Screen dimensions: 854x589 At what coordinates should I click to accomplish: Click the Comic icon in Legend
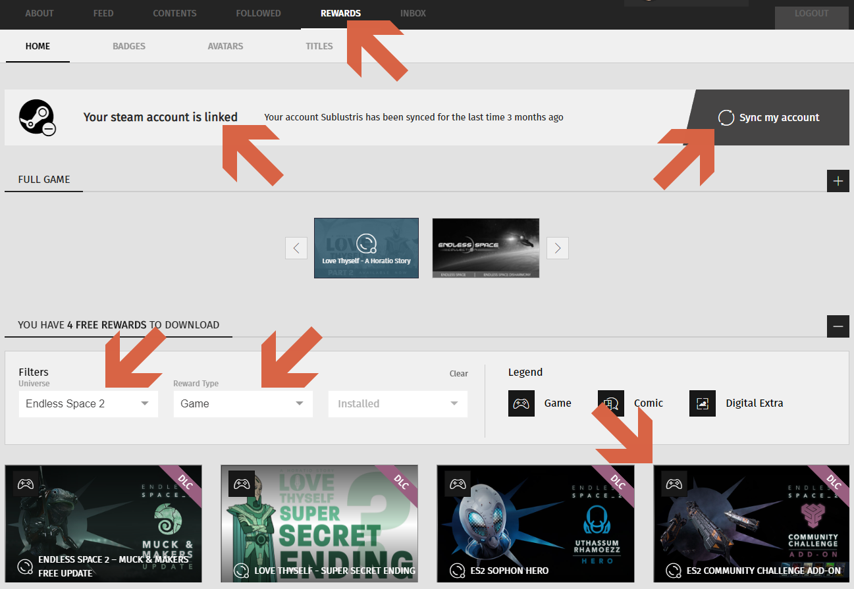tap(610, 403)
